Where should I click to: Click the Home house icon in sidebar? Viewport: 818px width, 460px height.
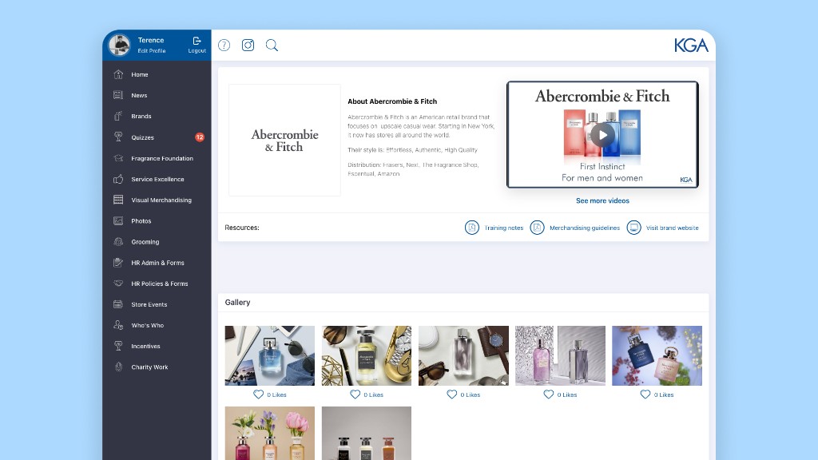coord(118,74)
